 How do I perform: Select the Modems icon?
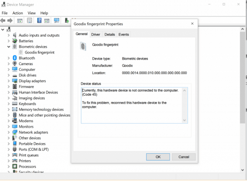pos(15,121)
